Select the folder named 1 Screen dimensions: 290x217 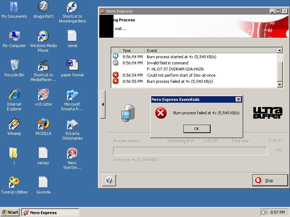(x=14, y=156)
